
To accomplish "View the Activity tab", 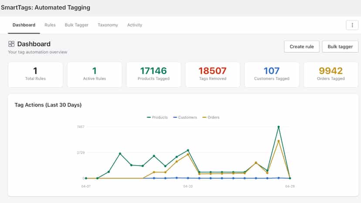I will [135, 25].
